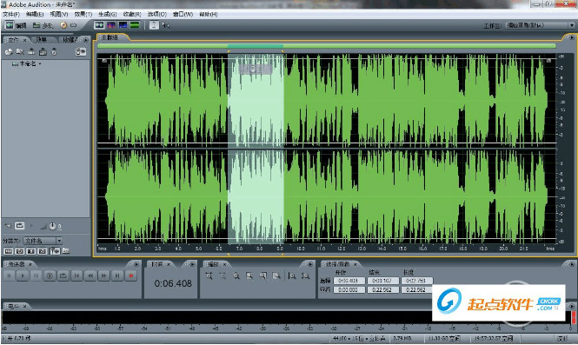Click zoom in horizontally icon
This screenshot has height=345, width=578.
[x=209, y=275]
